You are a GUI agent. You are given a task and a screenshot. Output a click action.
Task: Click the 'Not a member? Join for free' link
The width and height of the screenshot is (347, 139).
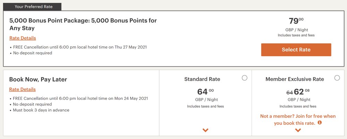[x=298, y=119]
